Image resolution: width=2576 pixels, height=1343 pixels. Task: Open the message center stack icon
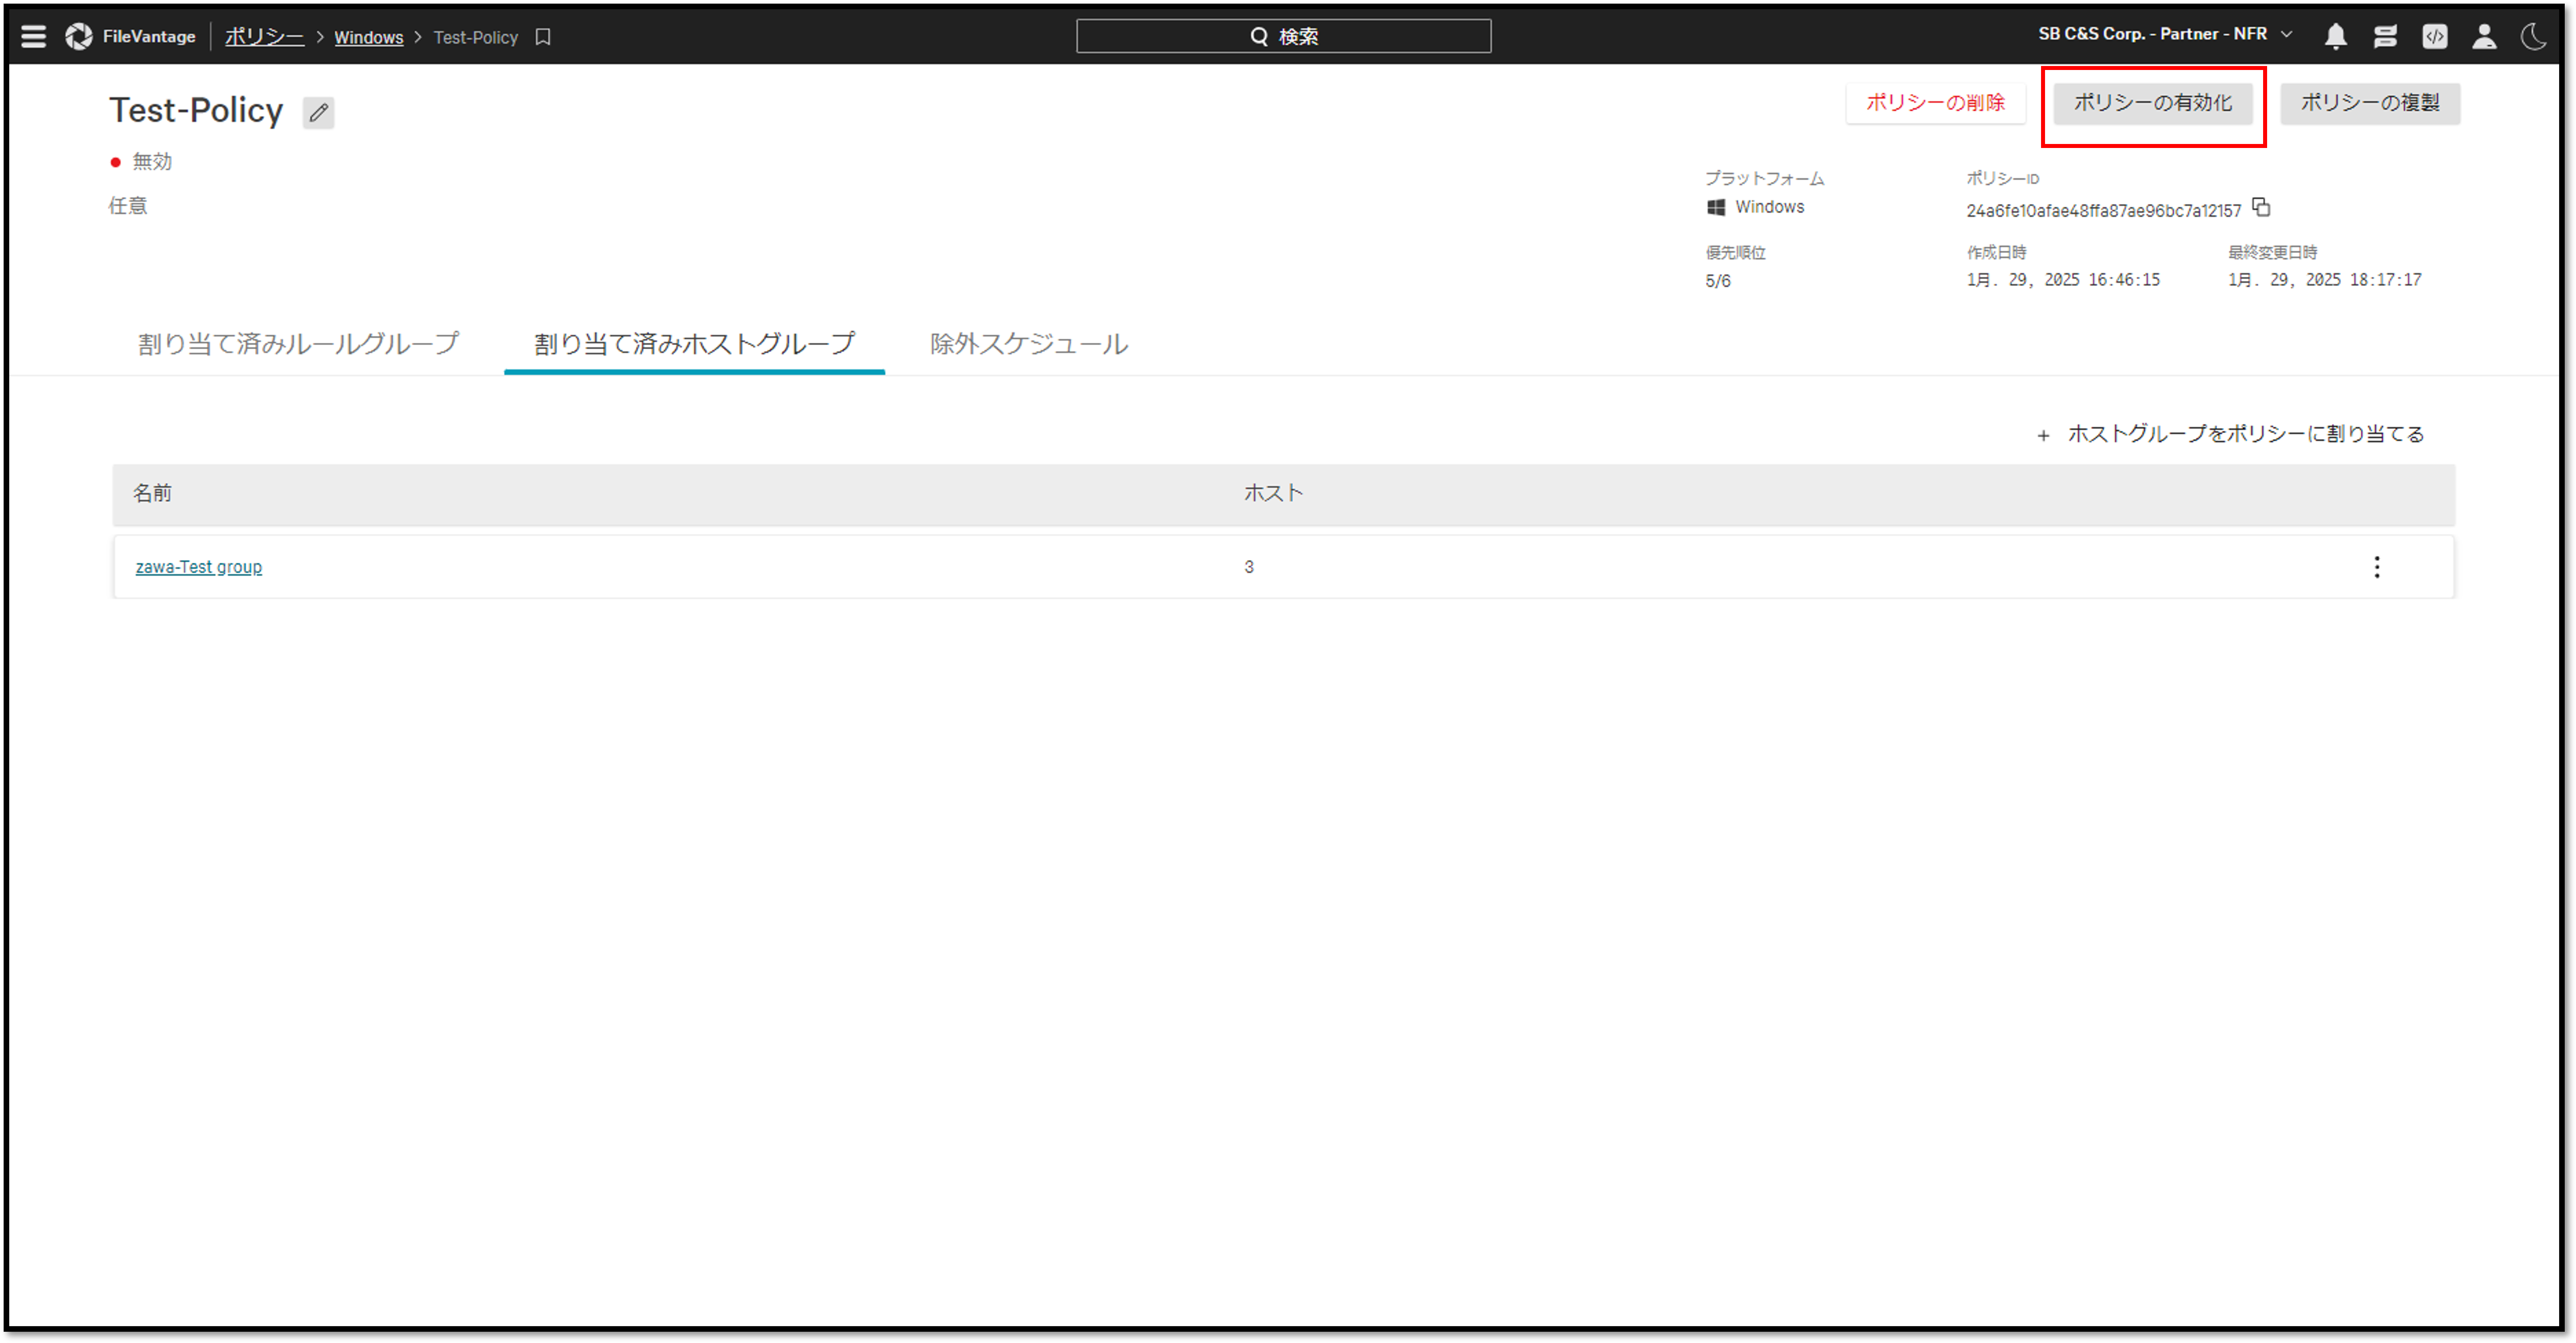2385,37
